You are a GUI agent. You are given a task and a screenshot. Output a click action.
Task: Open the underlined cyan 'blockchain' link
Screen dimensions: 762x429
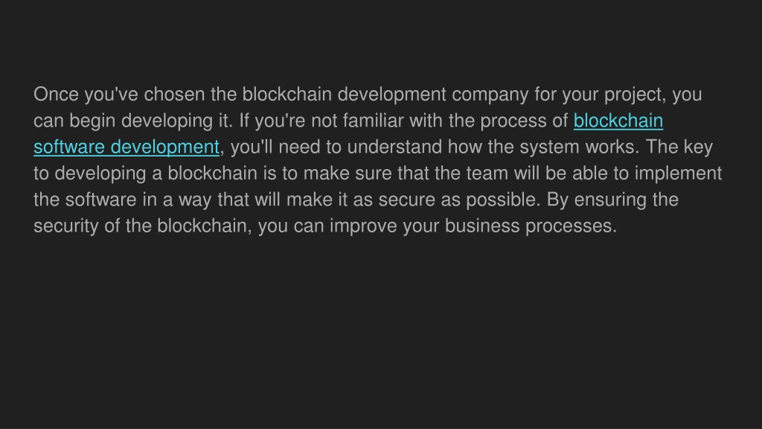point(618,121)
